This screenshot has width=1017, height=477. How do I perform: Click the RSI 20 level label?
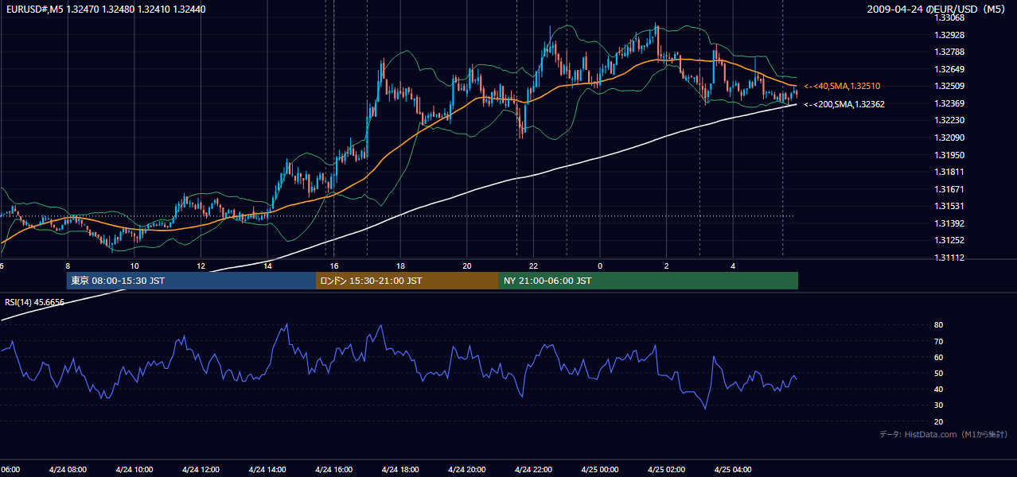[939, 421]
